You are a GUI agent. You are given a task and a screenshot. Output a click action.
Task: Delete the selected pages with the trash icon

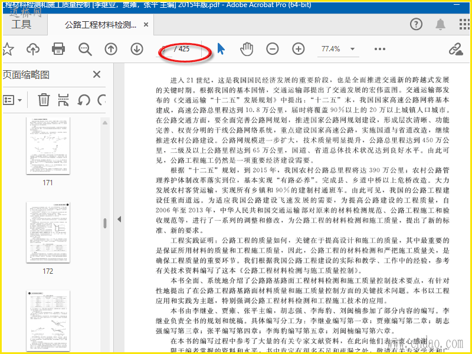coord(44,100)
